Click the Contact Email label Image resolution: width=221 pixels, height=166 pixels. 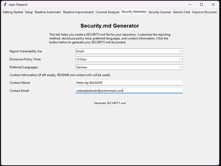[19, 91]
